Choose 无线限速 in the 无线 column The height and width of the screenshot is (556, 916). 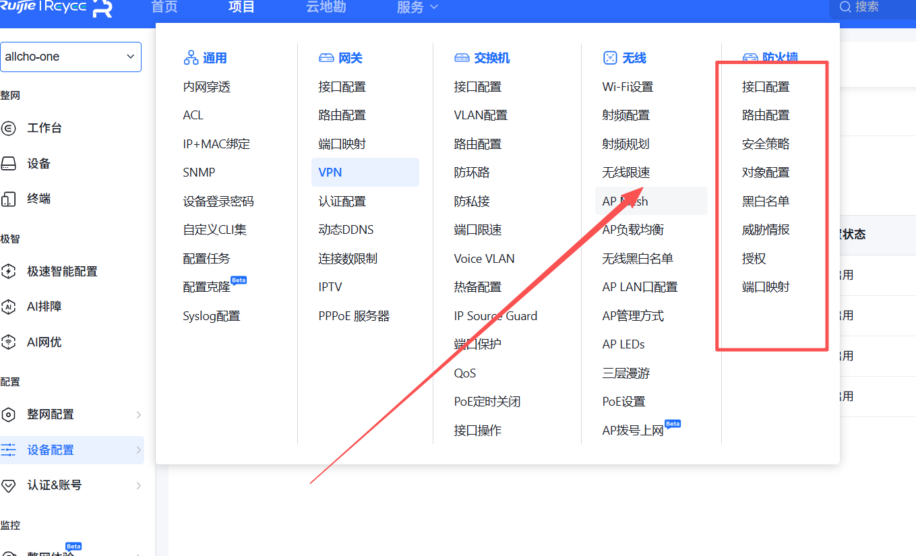(625, 173)
